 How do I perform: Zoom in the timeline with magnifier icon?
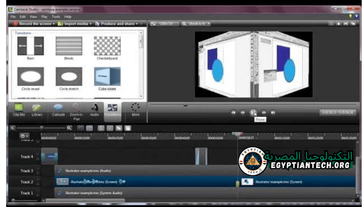[69, 128]
